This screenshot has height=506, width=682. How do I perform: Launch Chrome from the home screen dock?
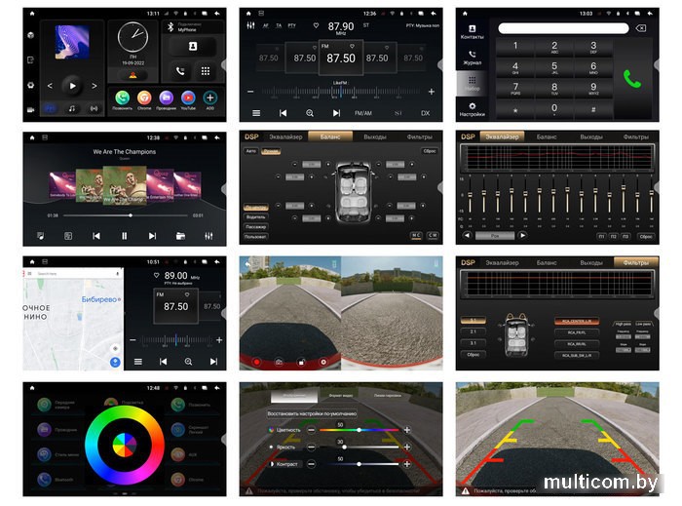click(x=144, y=97)
